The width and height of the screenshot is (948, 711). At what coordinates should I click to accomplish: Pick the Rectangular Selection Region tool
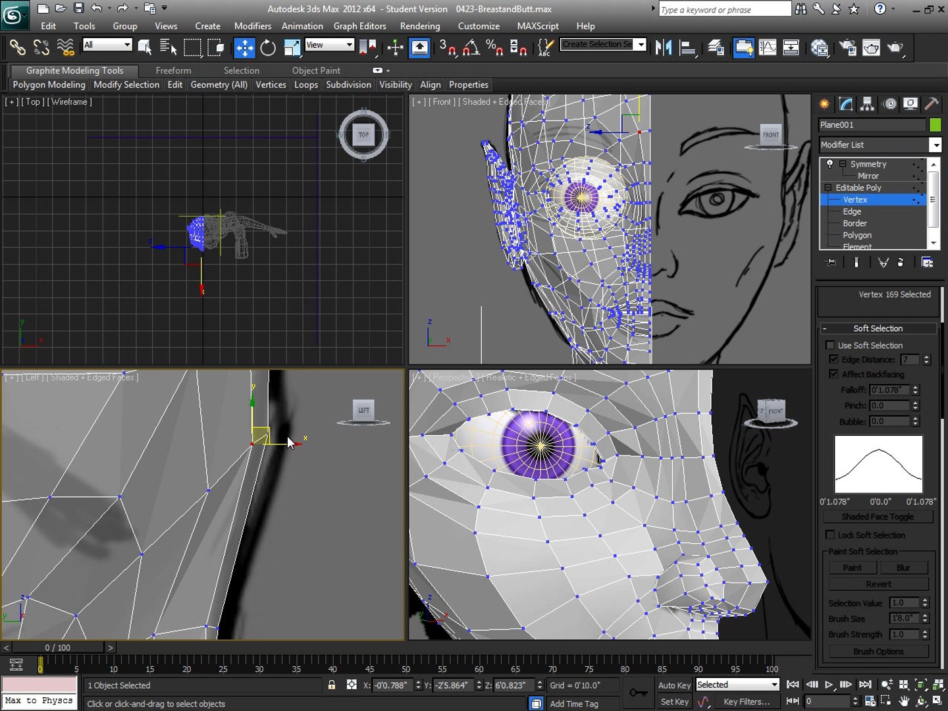pos(192,47)
